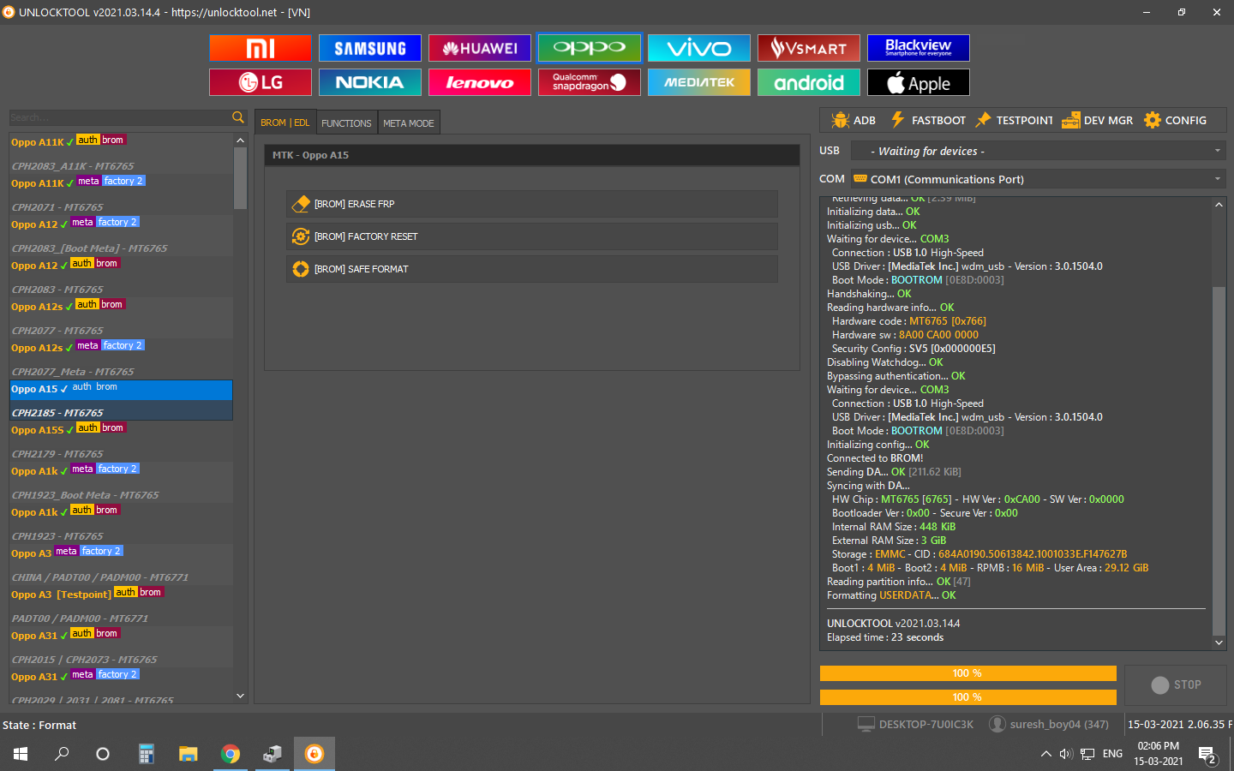
Task: Select the Xiaomi Mi brand logo
Action: (x=261, y=48)
